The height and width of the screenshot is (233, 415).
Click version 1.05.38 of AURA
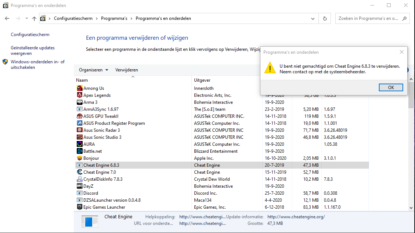pos(330,144)
